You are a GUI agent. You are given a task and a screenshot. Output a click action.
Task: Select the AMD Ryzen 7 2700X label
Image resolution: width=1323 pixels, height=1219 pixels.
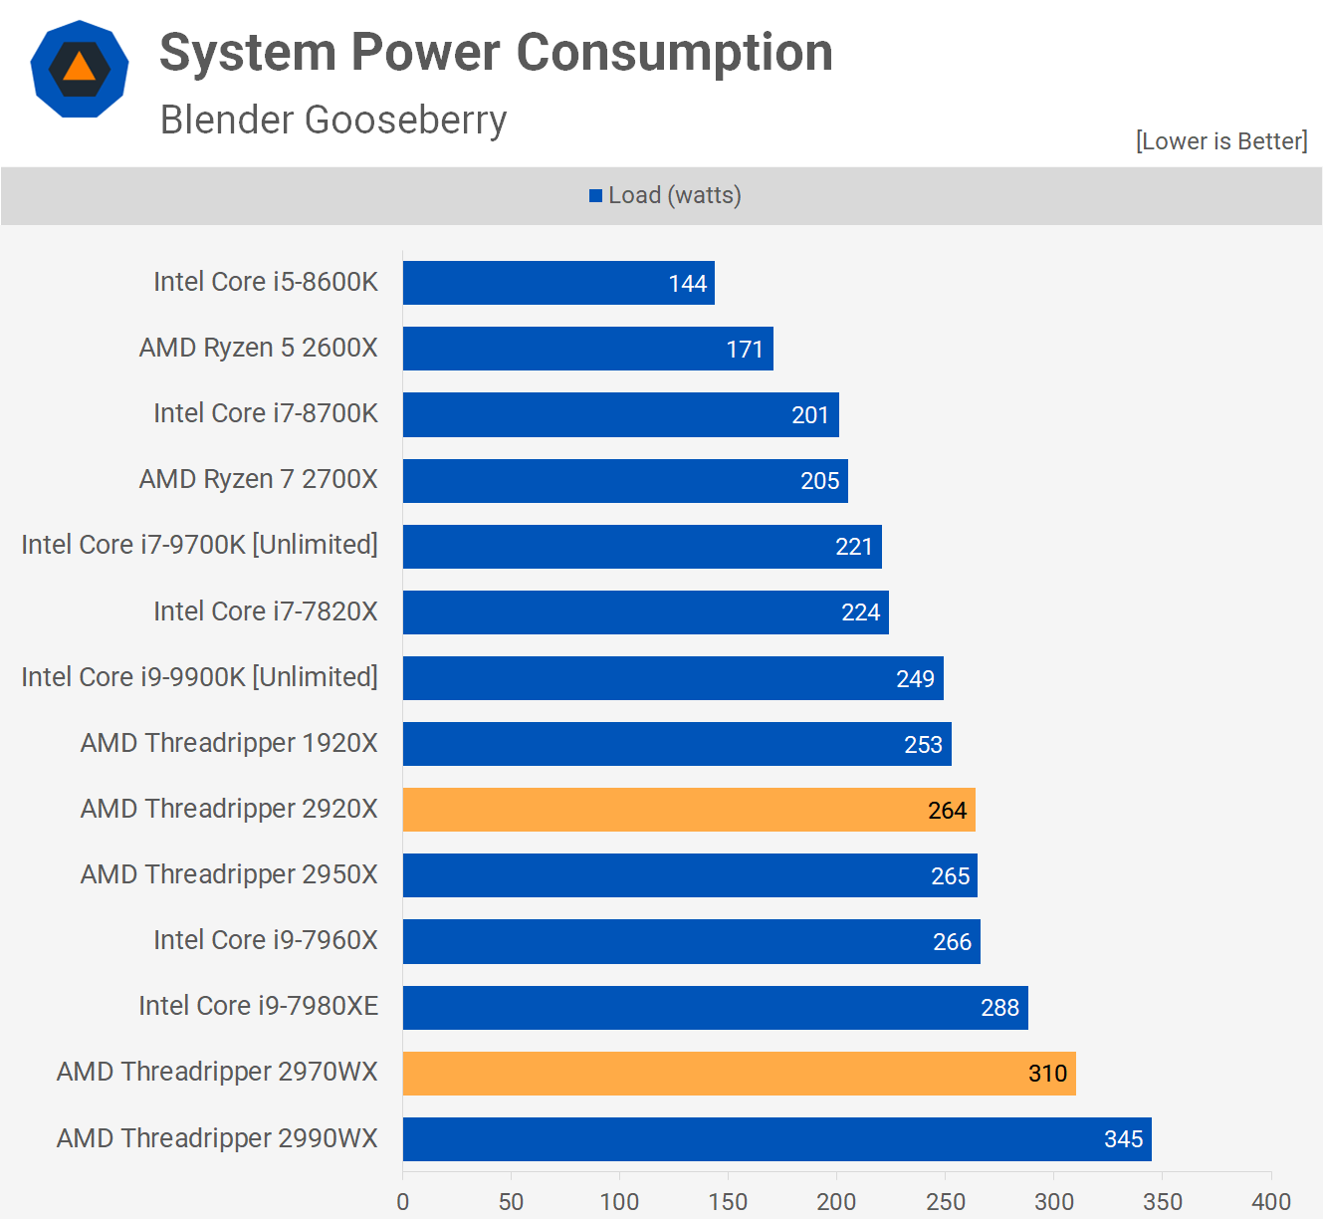coord(259,479)
